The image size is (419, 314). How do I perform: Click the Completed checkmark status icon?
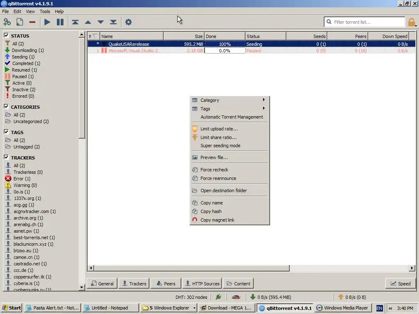click(x=7, y=63)
